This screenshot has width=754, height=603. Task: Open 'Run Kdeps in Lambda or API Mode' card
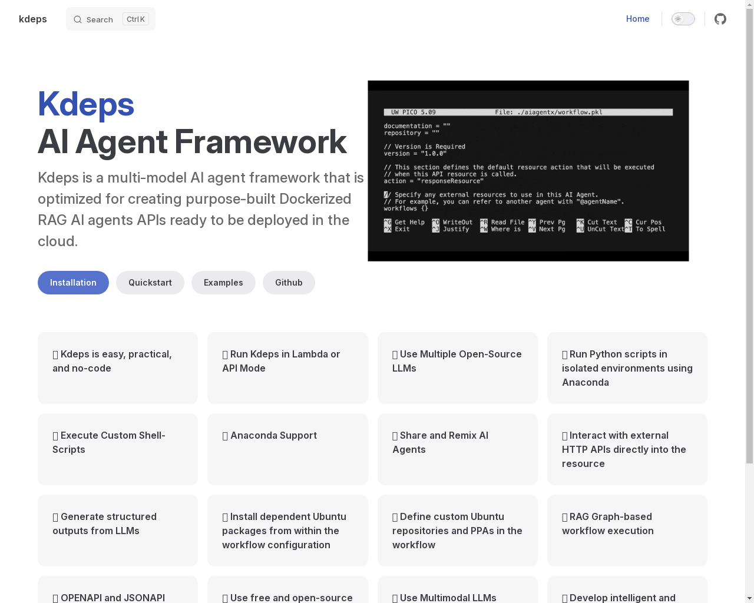(x=287, y=368)
